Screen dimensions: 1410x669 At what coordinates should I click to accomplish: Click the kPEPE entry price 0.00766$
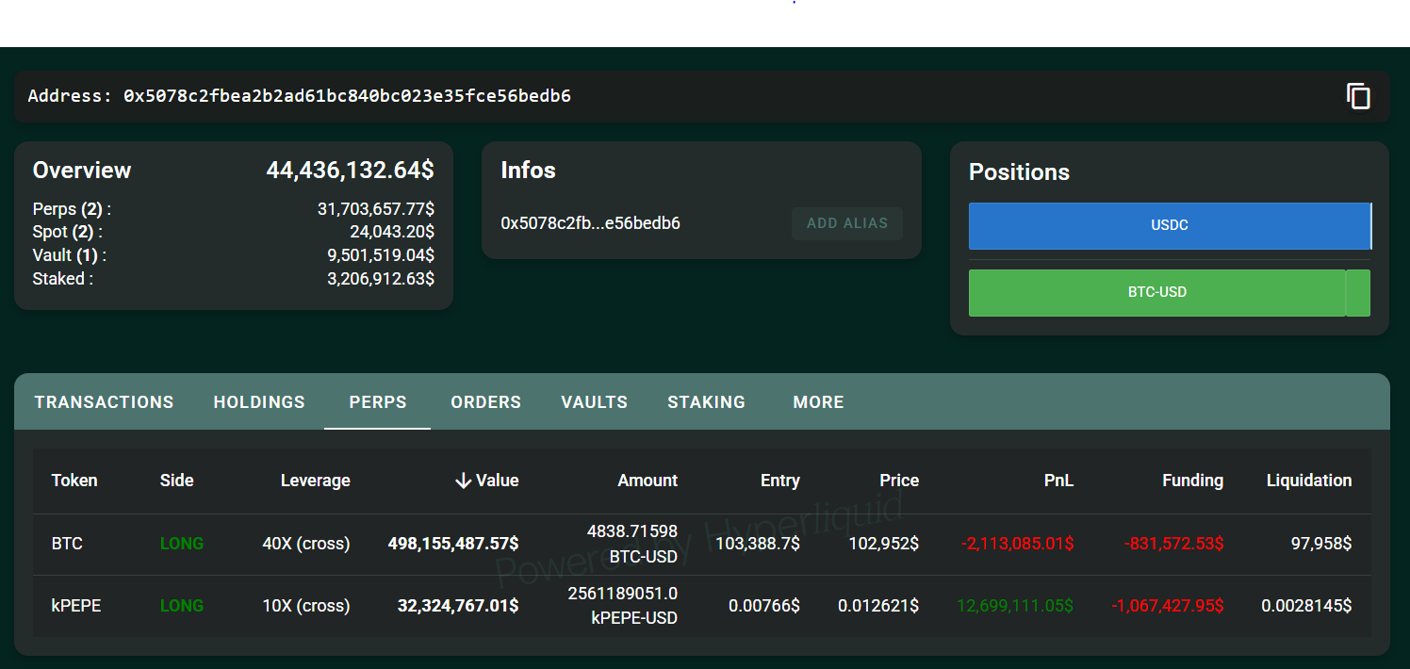[x=764, y=606]
